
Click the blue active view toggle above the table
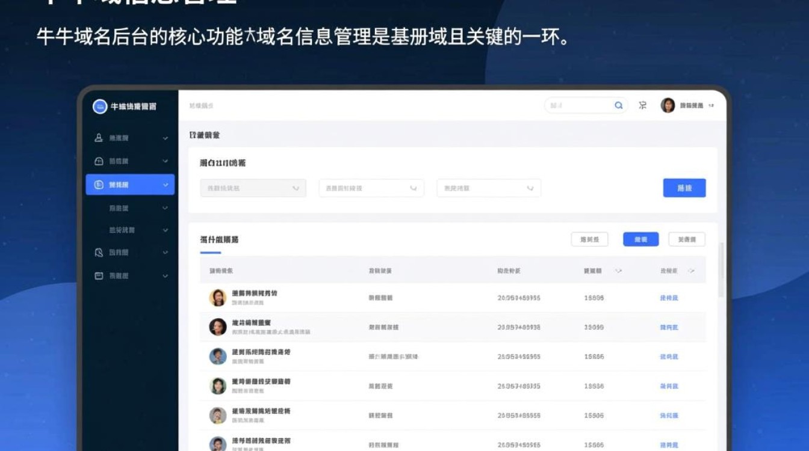click(x=640, y=239)
